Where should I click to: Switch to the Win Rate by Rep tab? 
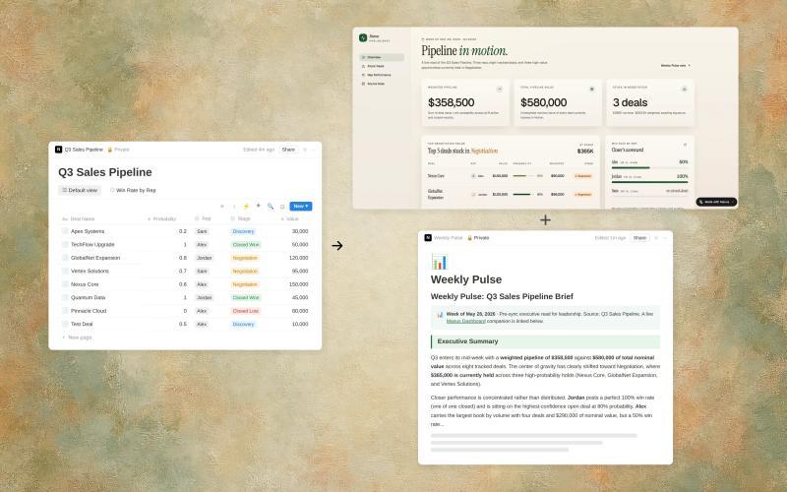click(133, 190)
